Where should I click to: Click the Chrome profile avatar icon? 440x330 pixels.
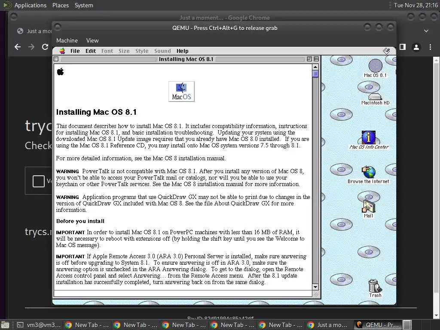click(x=416, y=47)
